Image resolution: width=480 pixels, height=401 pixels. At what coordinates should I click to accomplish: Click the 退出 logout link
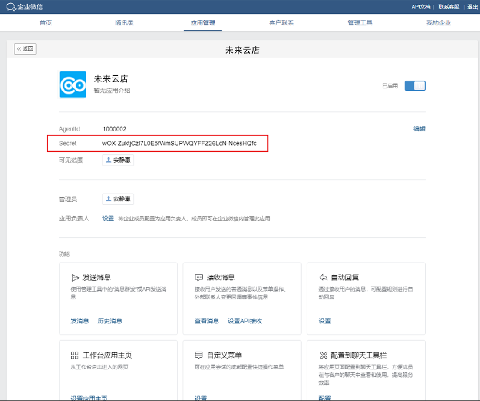472,7
